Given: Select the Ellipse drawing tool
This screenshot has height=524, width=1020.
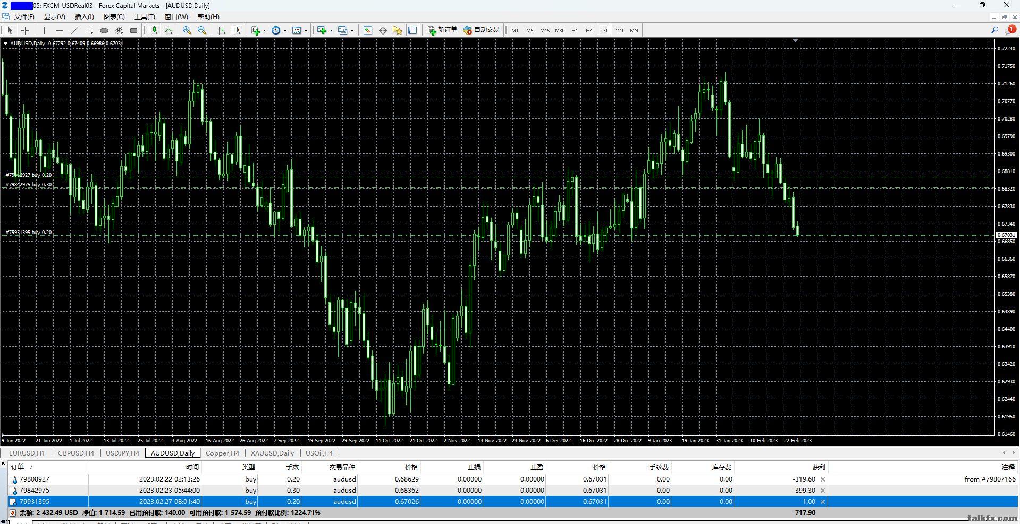Looking at the screenshot, I should [104, 30].
